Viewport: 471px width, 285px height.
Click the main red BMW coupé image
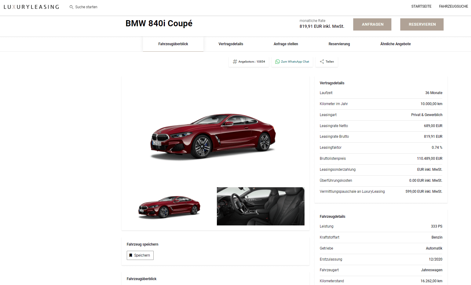[213, 137]
